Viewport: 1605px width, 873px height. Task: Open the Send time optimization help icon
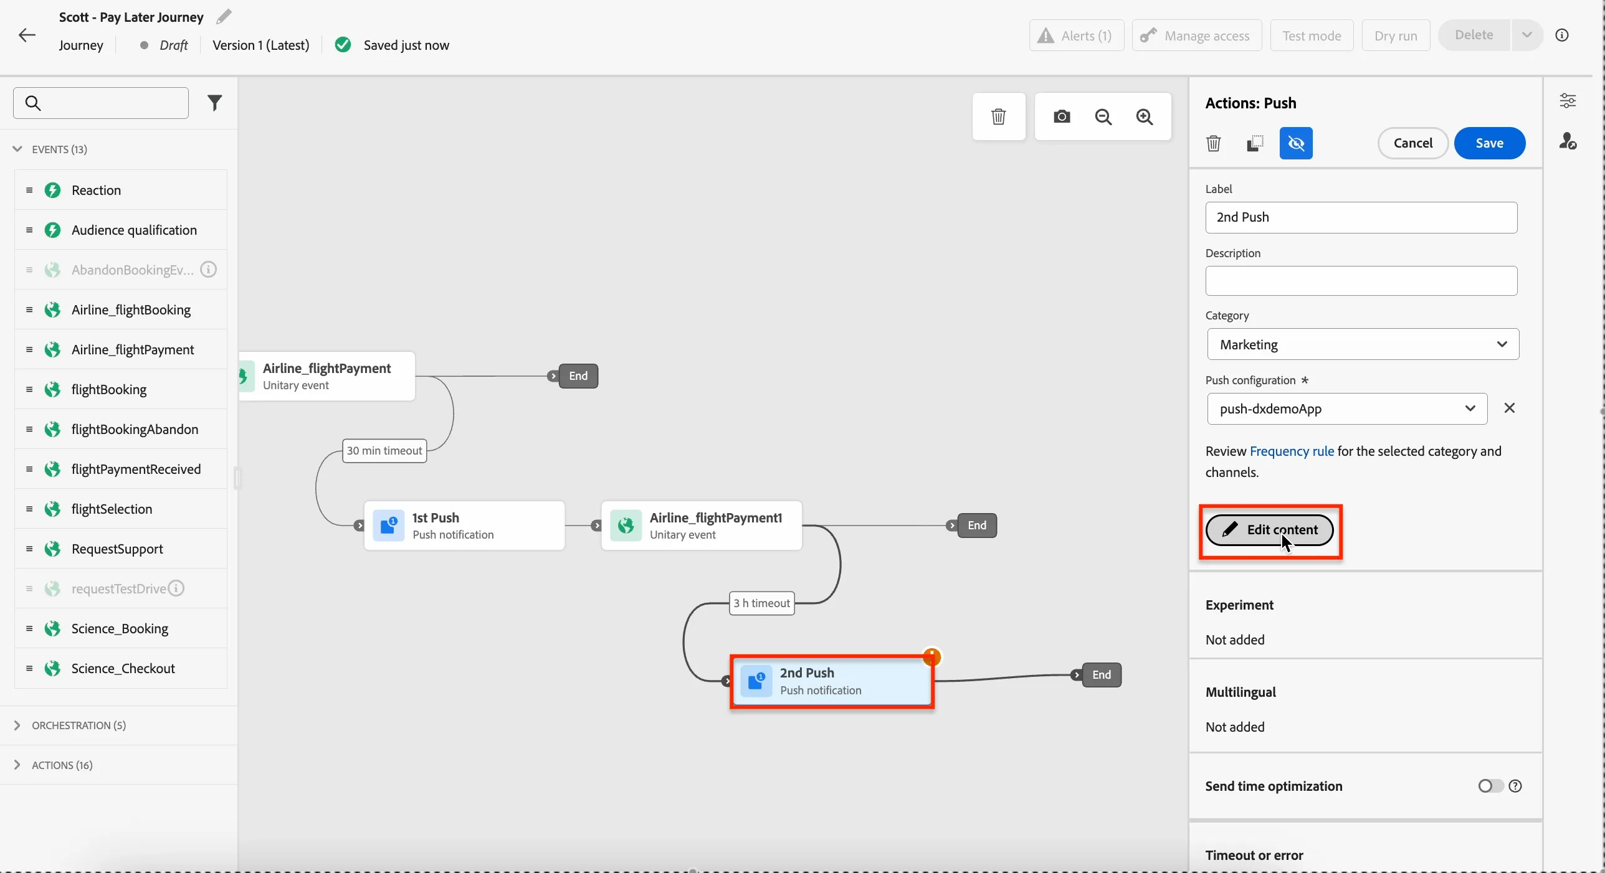(1515, 786)
